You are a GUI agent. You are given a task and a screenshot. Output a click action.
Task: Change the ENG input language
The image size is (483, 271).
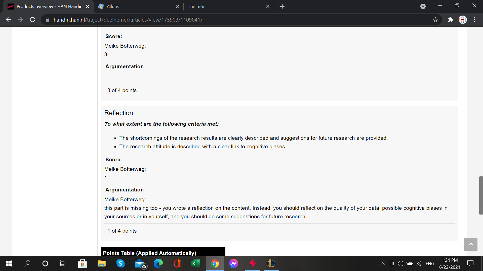(430, 264)
